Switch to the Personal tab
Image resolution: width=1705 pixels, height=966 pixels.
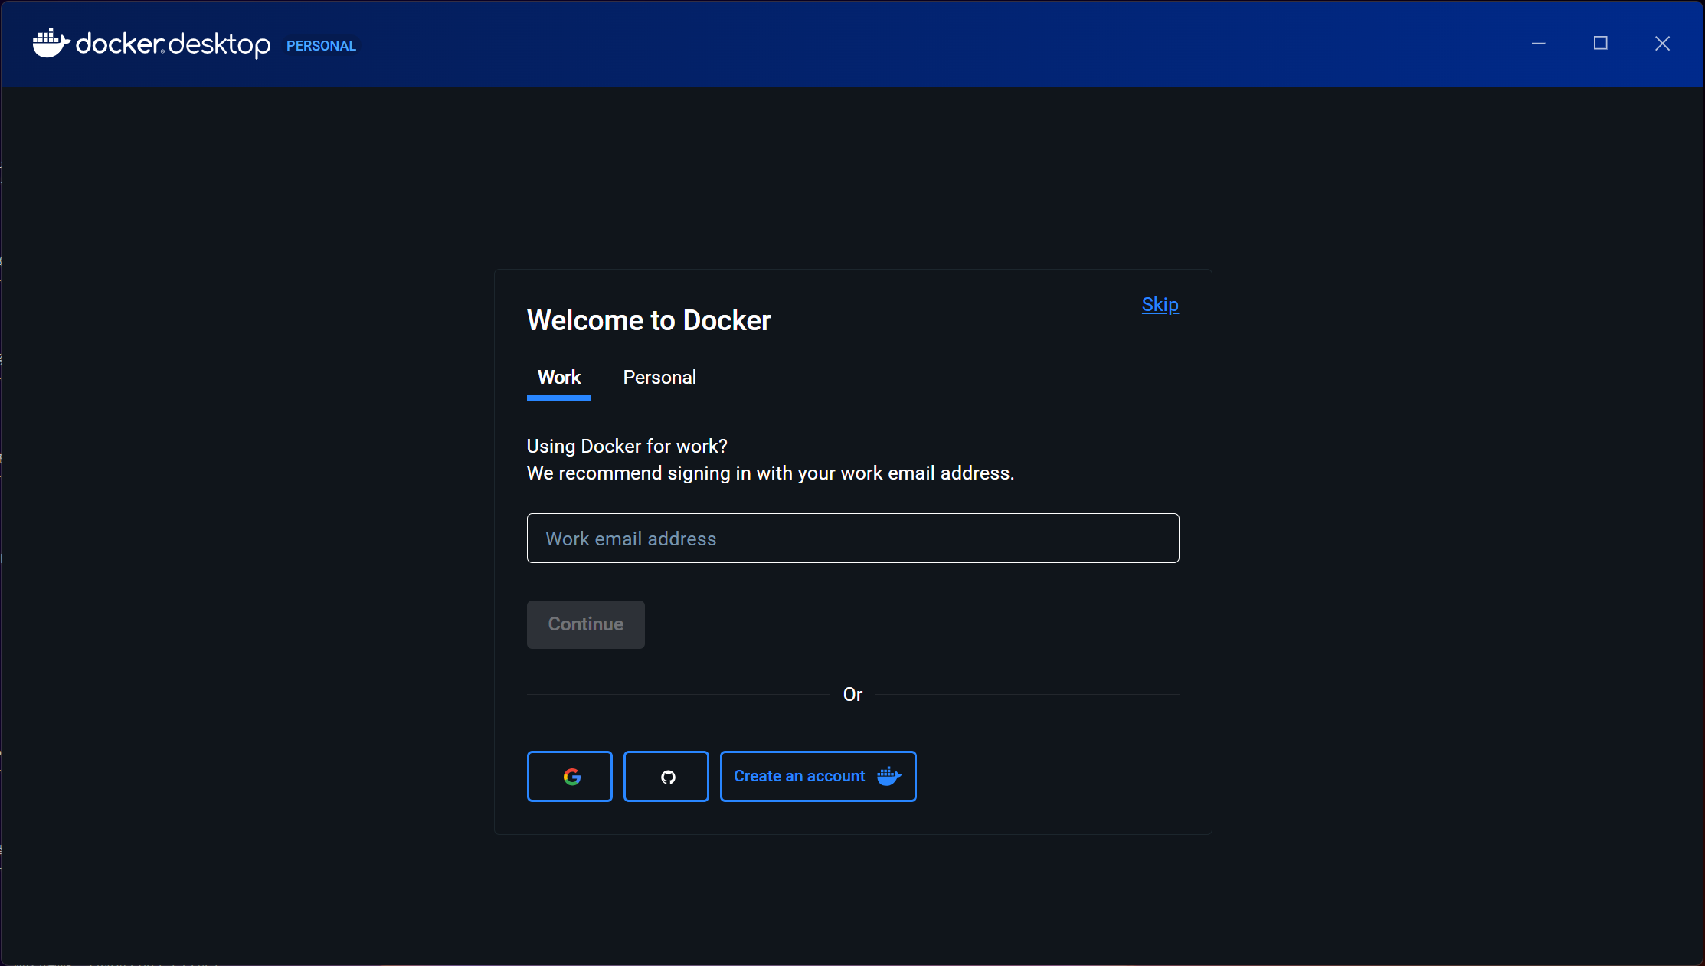[x=659, y=377]
